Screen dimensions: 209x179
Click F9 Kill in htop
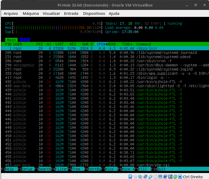click(143, 169)
